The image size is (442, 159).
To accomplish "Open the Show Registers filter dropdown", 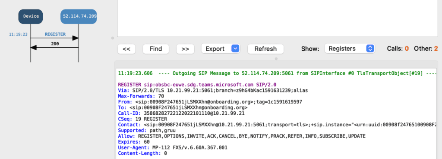I will 350,49.
